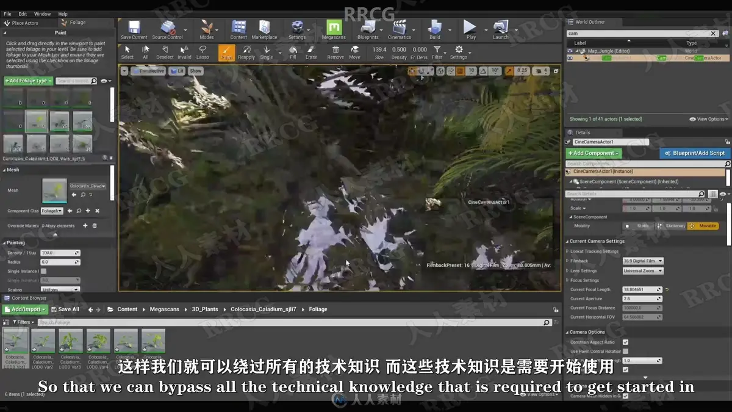
Task: Open World Outliner View Options
Action: [x=709, y=119]
